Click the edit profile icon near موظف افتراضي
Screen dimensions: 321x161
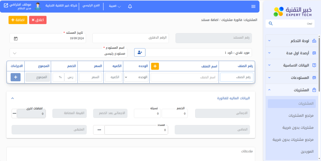tap(6, 5)
